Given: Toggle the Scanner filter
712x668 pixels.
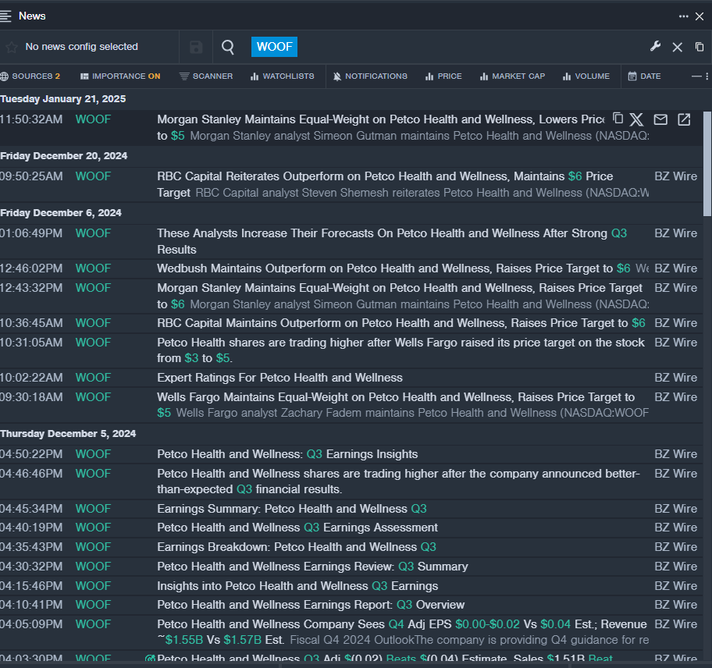Looking at the screenshot, I should click(x=206, y=76).
